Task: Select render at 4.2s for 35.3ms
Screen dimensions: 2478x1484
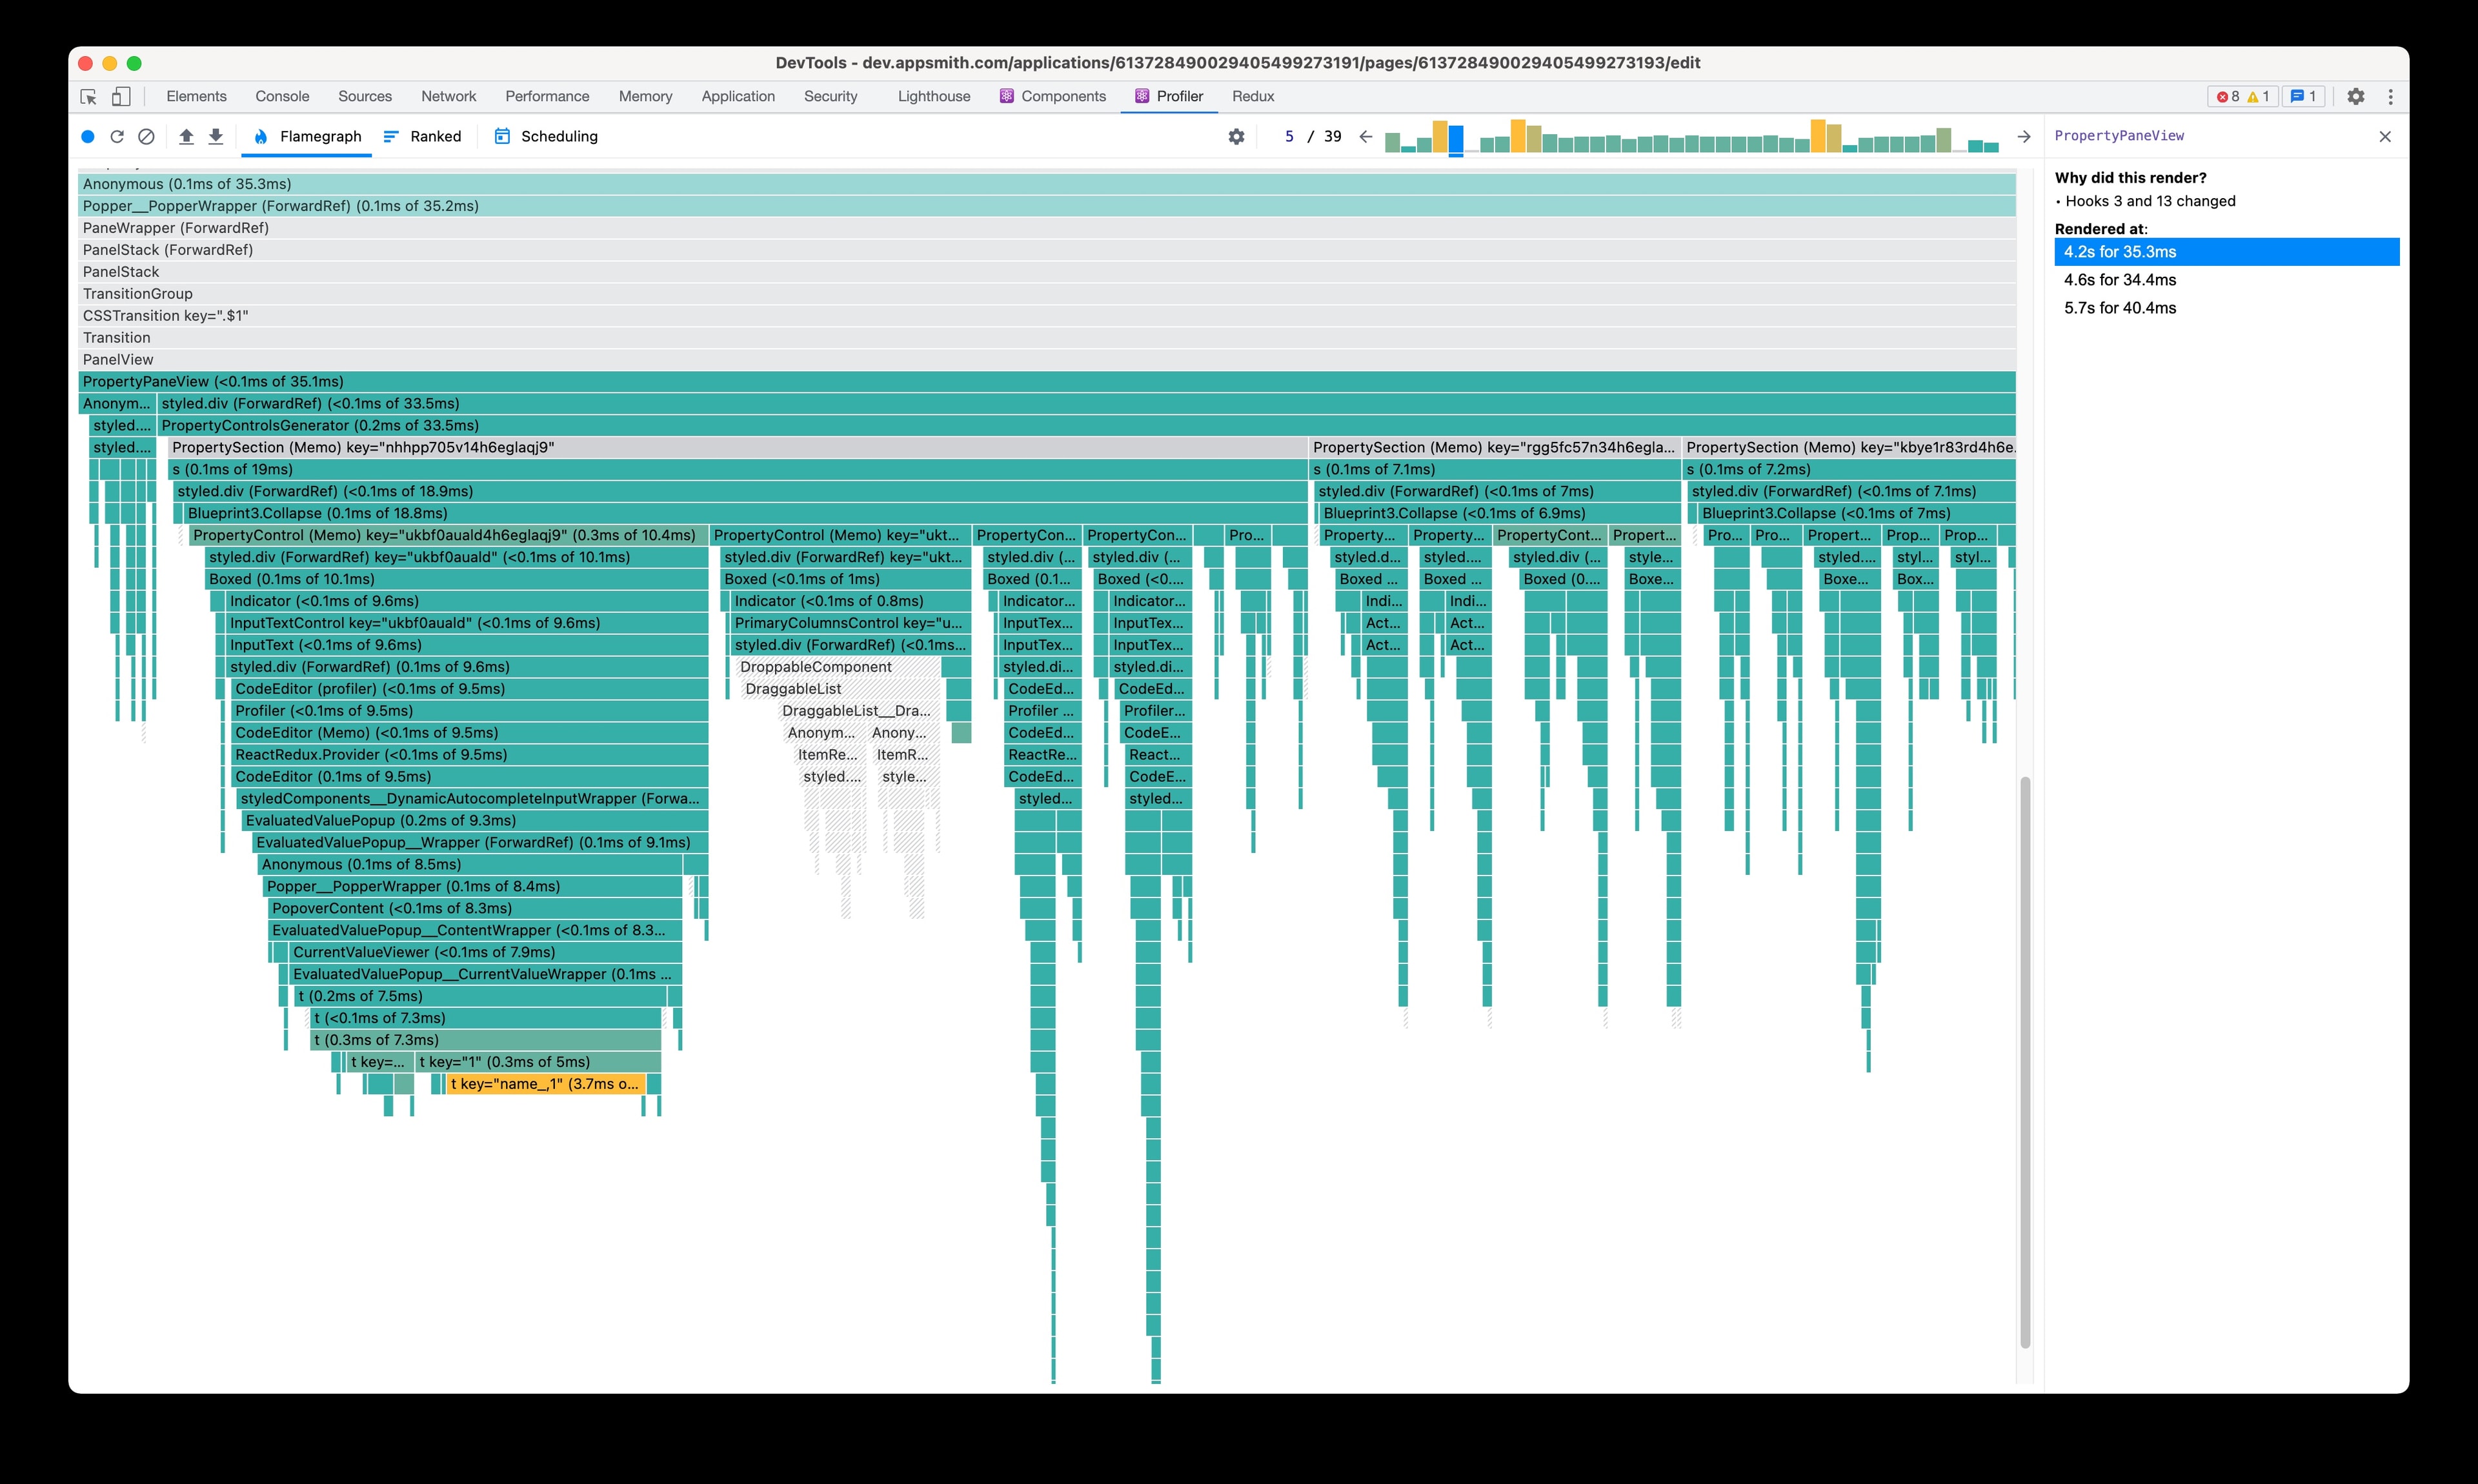Action: click(x=2227, y=252)
